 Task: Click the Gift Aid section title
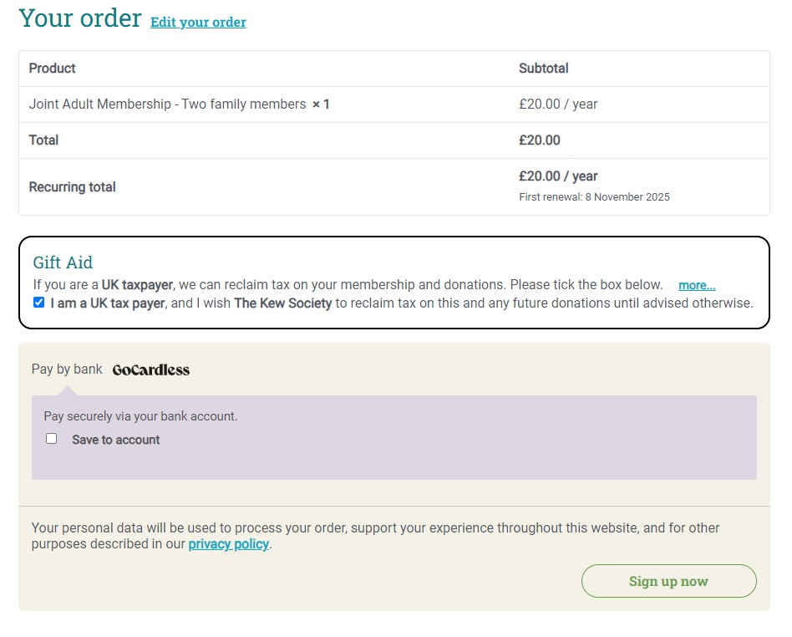pyautogui.click(x=62, y=262)
